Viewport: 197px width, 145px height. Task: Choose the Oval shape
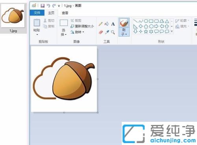(146, 21)
